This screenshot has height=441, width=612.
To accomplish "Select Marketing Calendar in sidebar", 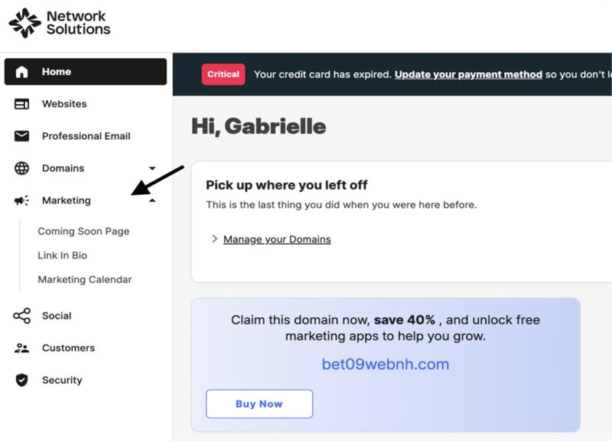I will coord(85,280).
